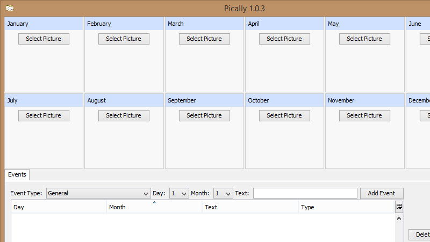The width and height of the screenshot is (430, 242).
Task: Click Select Picture button for January
Action: coord(44,39)
